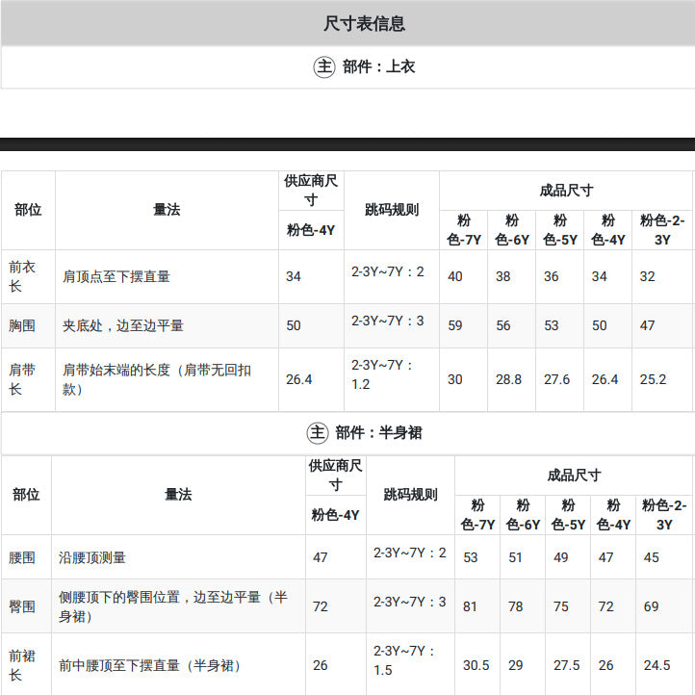695x695 pixels.
Task: Select the 供应商尺寸 header in the 半身裙 table
Action: pyautogui.click(x=336, y=476)
